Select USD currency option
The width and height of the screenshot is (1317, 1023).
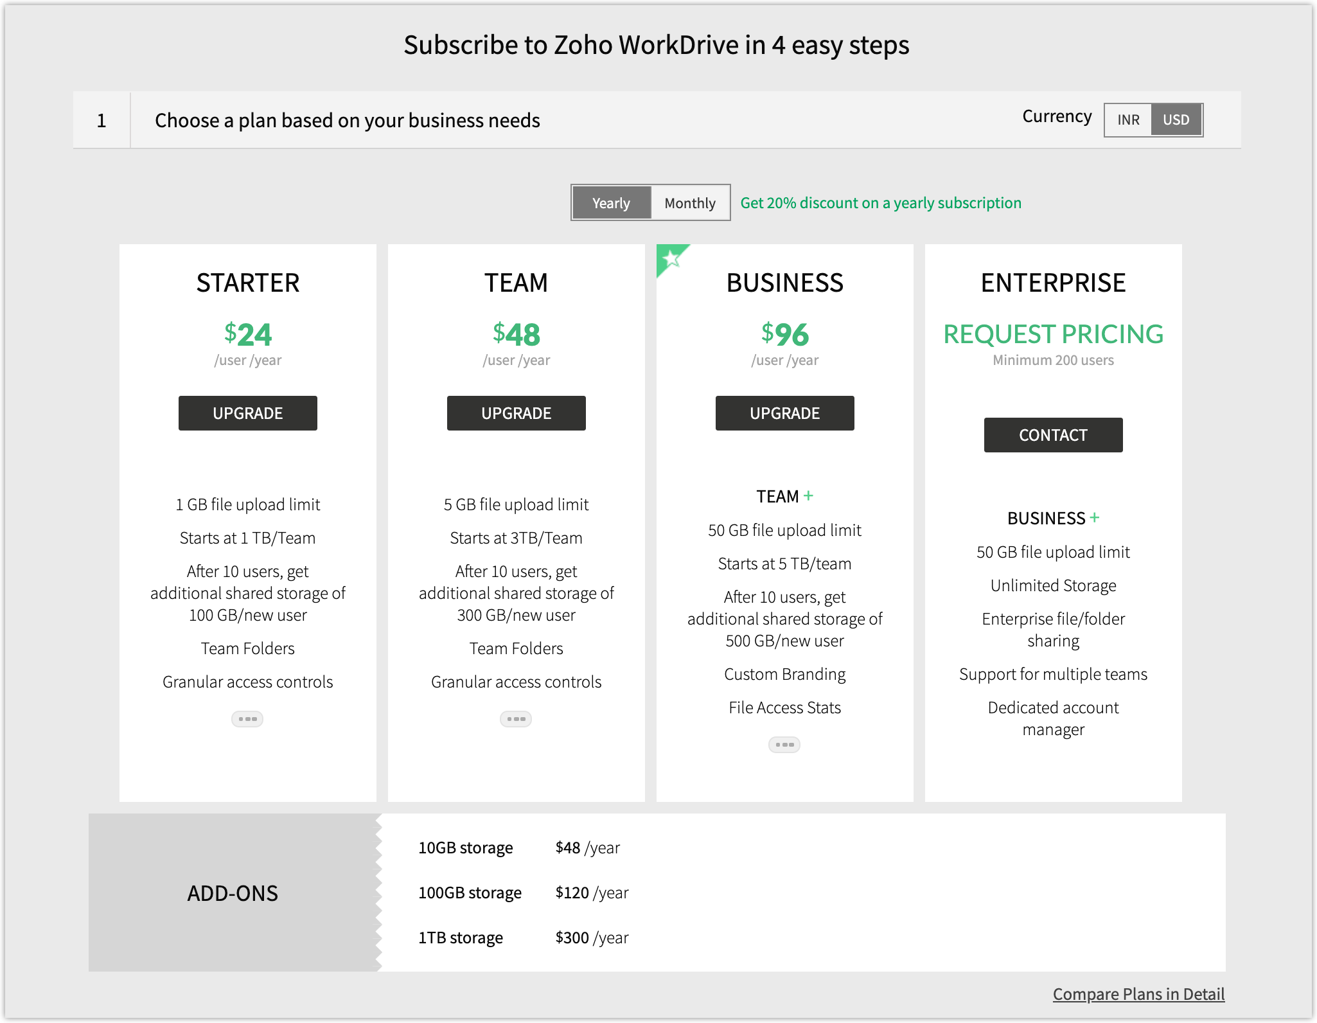coord(1176,120)
